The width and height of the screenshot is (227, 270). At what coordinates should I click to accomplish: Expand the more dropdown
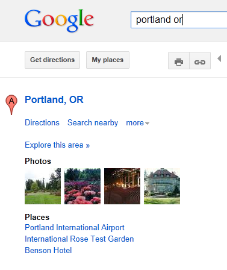138,123
